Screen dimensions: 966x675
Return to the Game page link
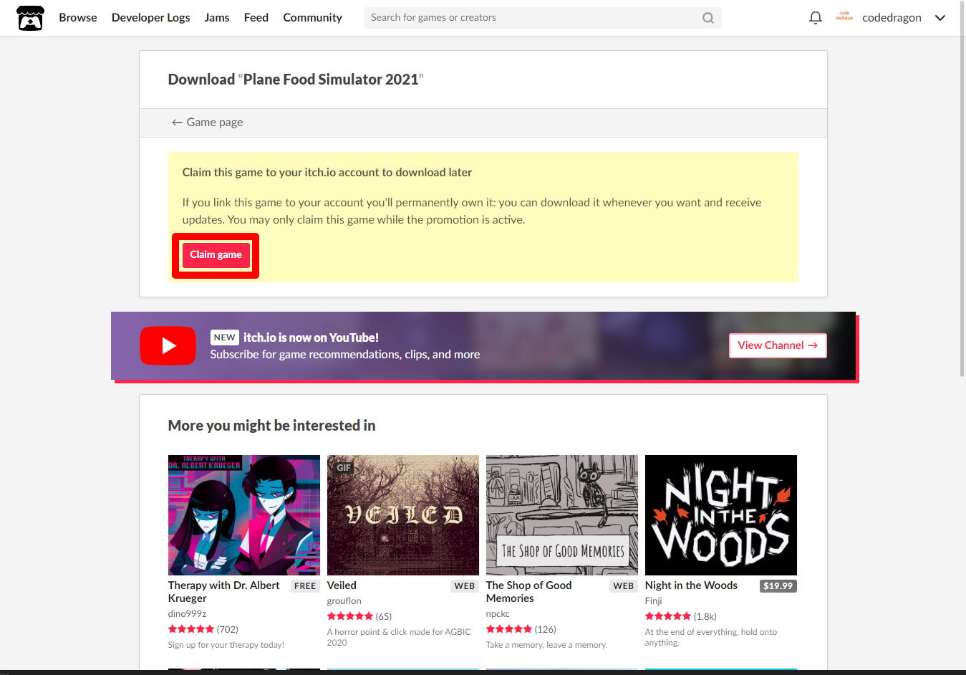click(x=207, y=123)
